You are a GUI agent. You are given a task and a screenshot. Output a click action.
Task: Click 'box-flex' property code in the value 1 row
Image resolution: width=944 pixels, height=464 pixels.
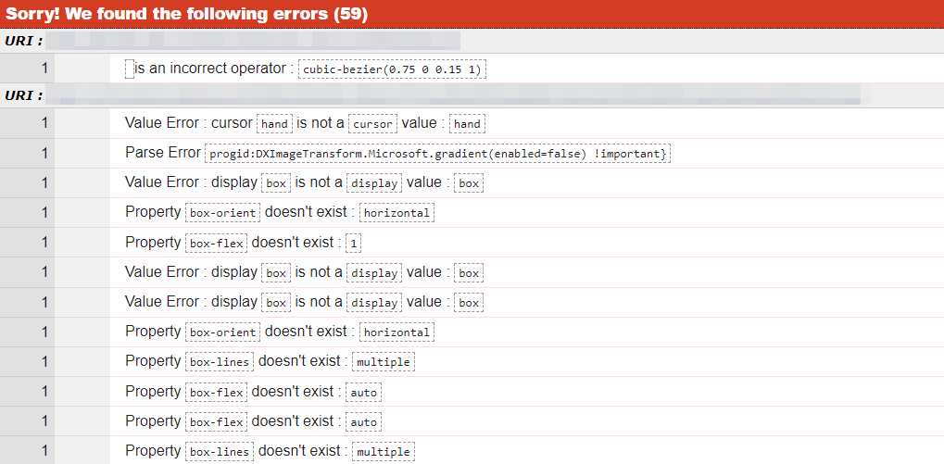217,244
